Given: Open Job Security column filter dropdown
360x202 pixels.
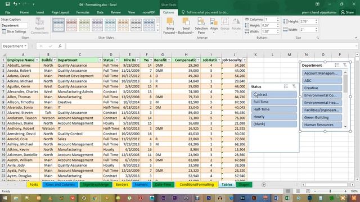Looking at the screenshot, I should coord(245,60).
